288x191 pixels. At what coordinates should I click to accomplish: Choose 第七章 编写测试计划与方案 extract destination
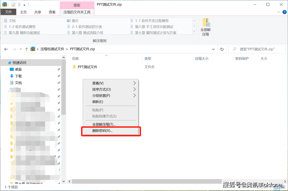(153, 33)
